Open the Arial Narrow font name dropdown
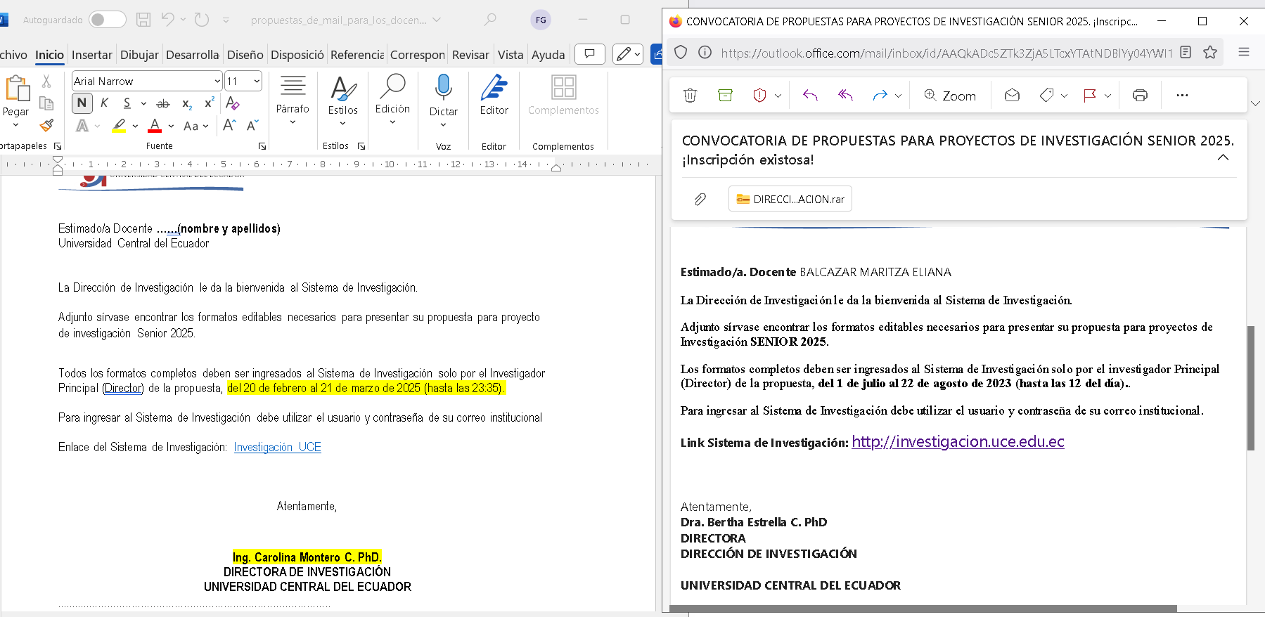The height and width of the screenshot is (617, 1265). pyautogui.click(x=217, y=81)
